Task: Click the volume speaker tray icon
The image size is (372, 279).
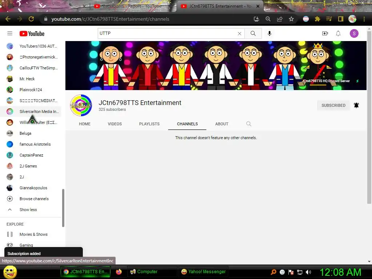Action: pyautogui.click(x=308, y=272)
